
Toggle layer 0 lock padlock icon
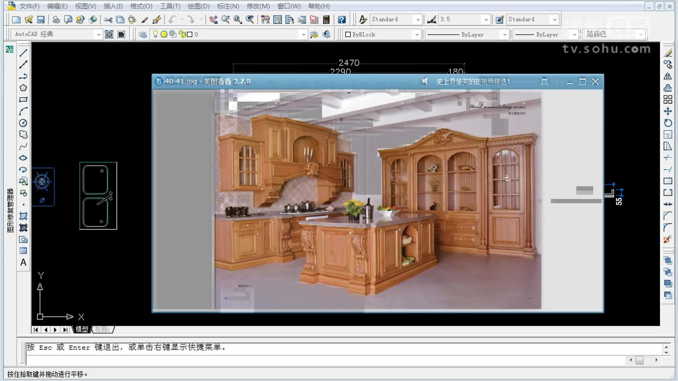click(x=182, y=34)
